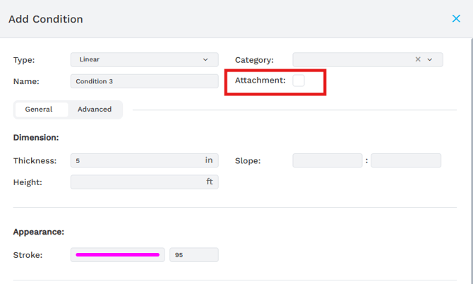473x284 pixels.
Task: Click the Add Condition dialog title
Action: tap(46, 19)
